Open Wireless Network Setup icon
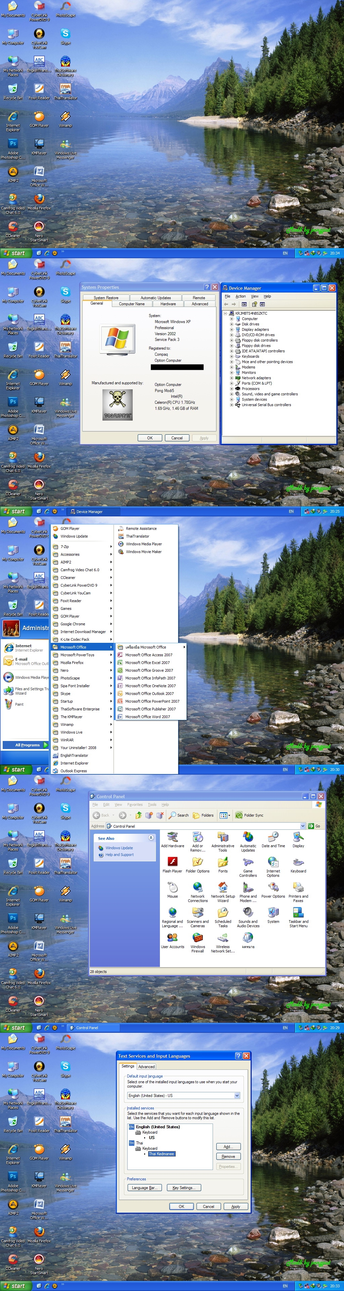 point(223,942)
